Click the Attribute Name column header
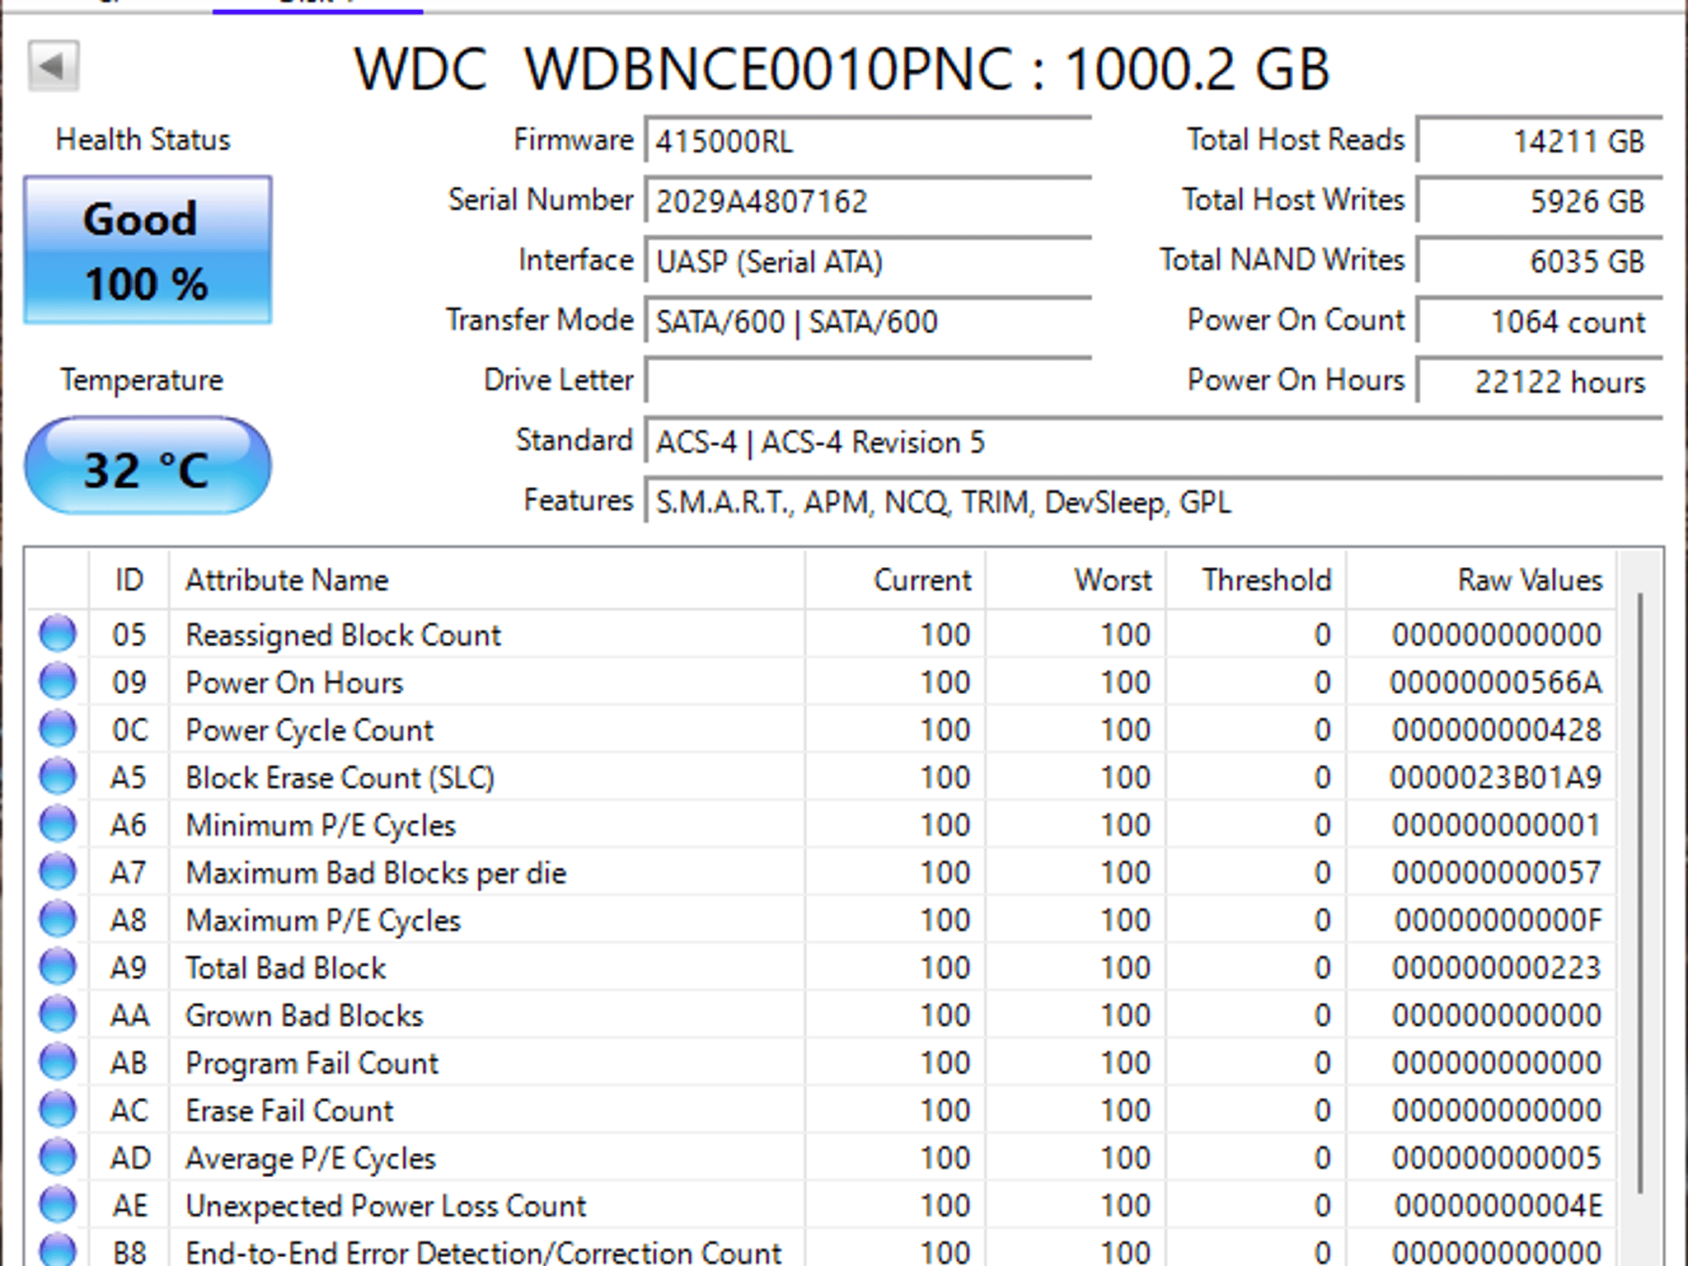The width and height of the screenshot is (1688, 1266). click(x=487, y=580)
